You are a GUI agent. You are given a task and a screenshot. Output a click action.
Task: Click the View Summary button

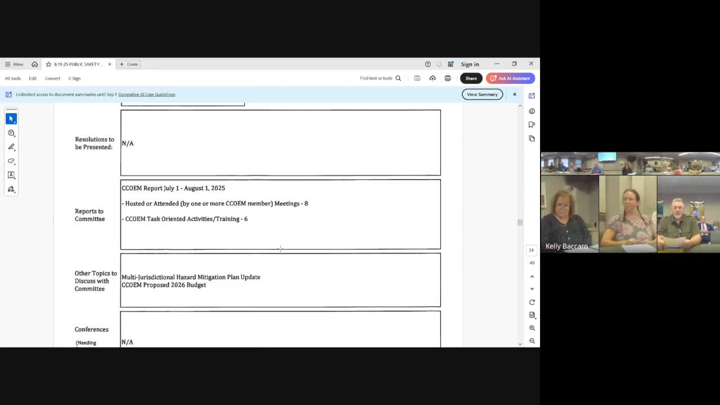pos(482,94)
